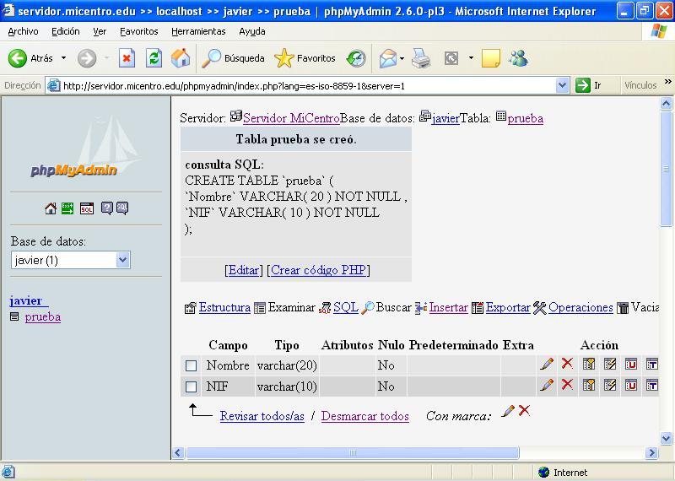Click the Revisar todos/as link
675x481 pixels.
(262, 416)
